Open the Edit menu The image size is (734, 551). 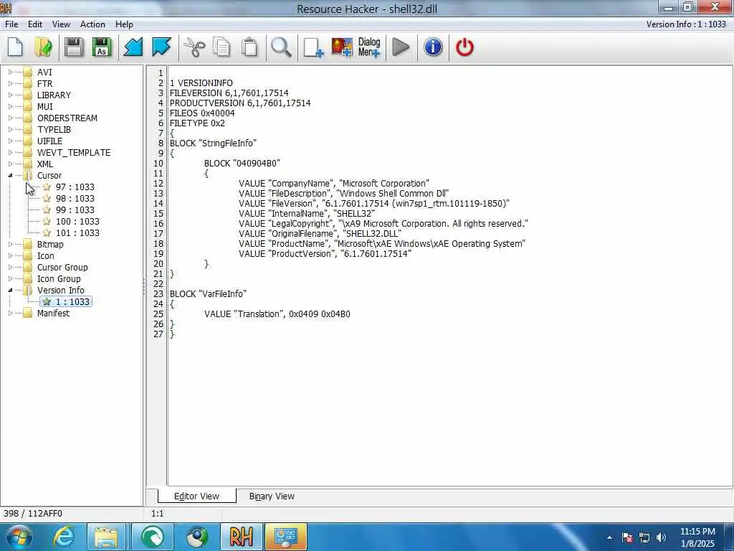click(x=35, y=24)
